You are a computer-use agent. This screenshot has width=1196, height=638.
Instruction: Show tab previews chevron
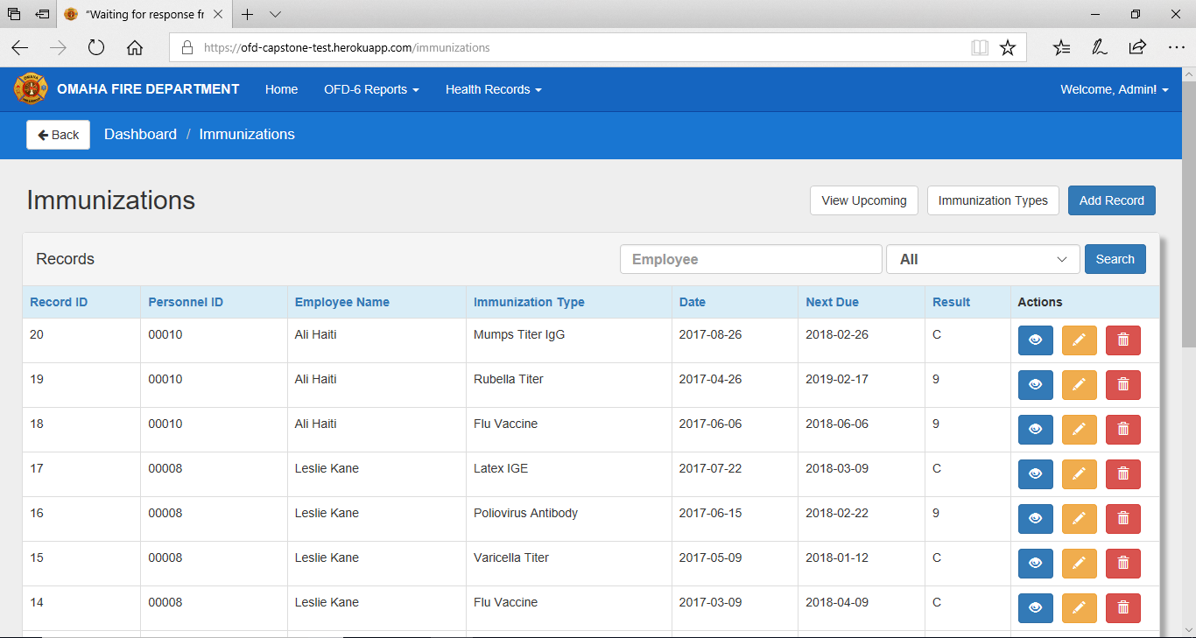point(275,14)
